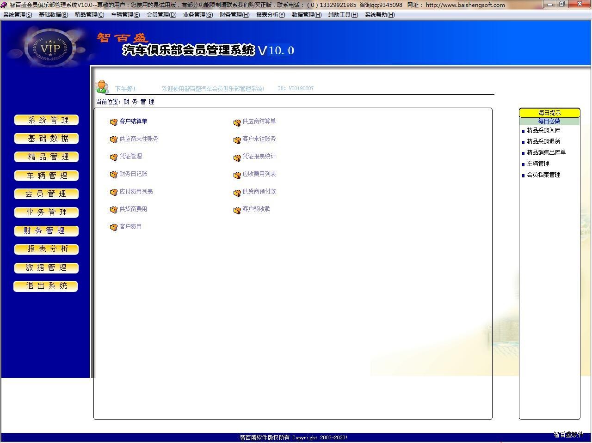Open the 财务日记账 link

pos(133,174)
